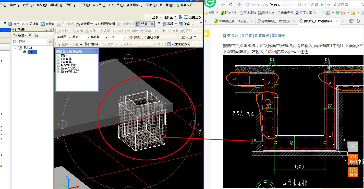Switch to 360导航 browser tab
Viewport: 364px width, 189px height.
point(233,21)
